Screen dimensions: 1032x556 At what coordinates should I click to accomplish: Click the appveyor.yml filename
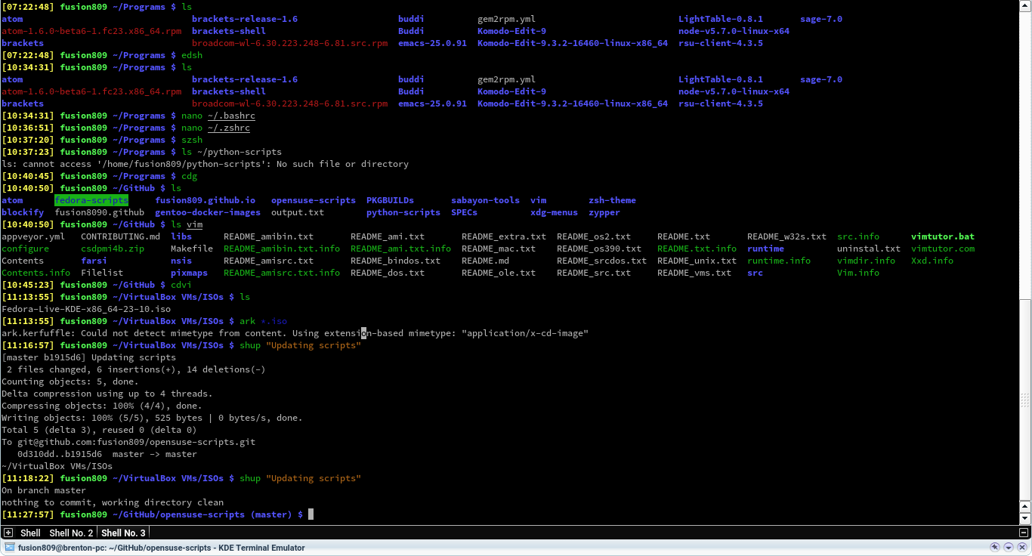[x=33, y=236]
